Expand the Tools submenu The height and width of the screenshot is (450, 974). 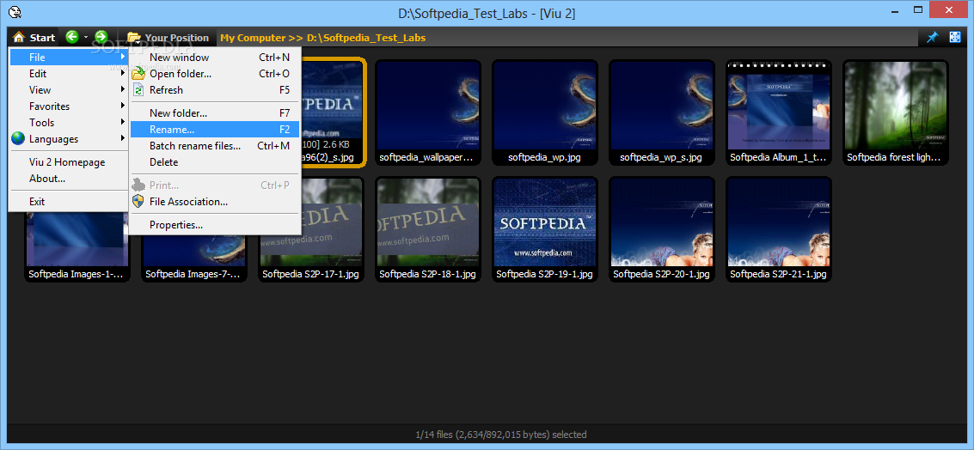tap(68, 122)
